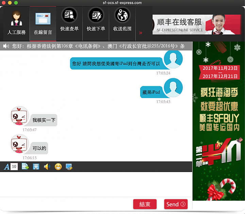Click the 顺丰在线客服 banner
Image resolution: width=245 pixels, height=214 pixels.
197,25
